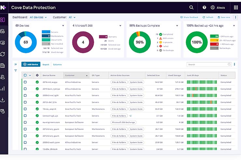Click the Refresh icon button
Image resolution: width=241 pixels, height=160 pixels.
point(208,17)
